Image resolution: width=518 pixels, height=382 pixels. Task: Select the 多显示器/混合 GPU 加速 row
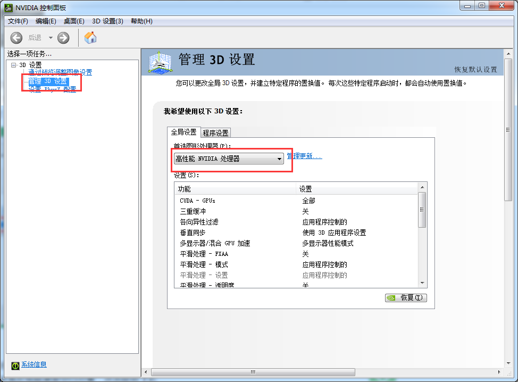(x=297, y=243)
